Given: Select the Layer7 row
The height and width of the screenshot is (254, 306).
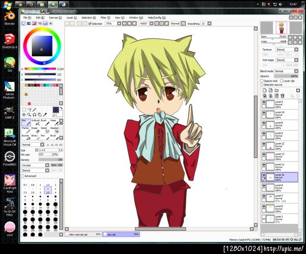Looking at the screenshot, I should point(279,198).
